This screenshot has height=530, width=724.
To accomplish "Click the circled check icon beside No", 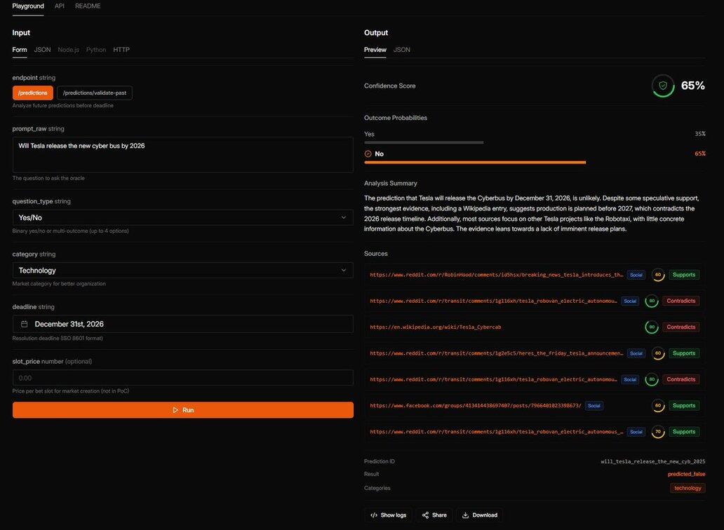I will [x=368, y=154].
